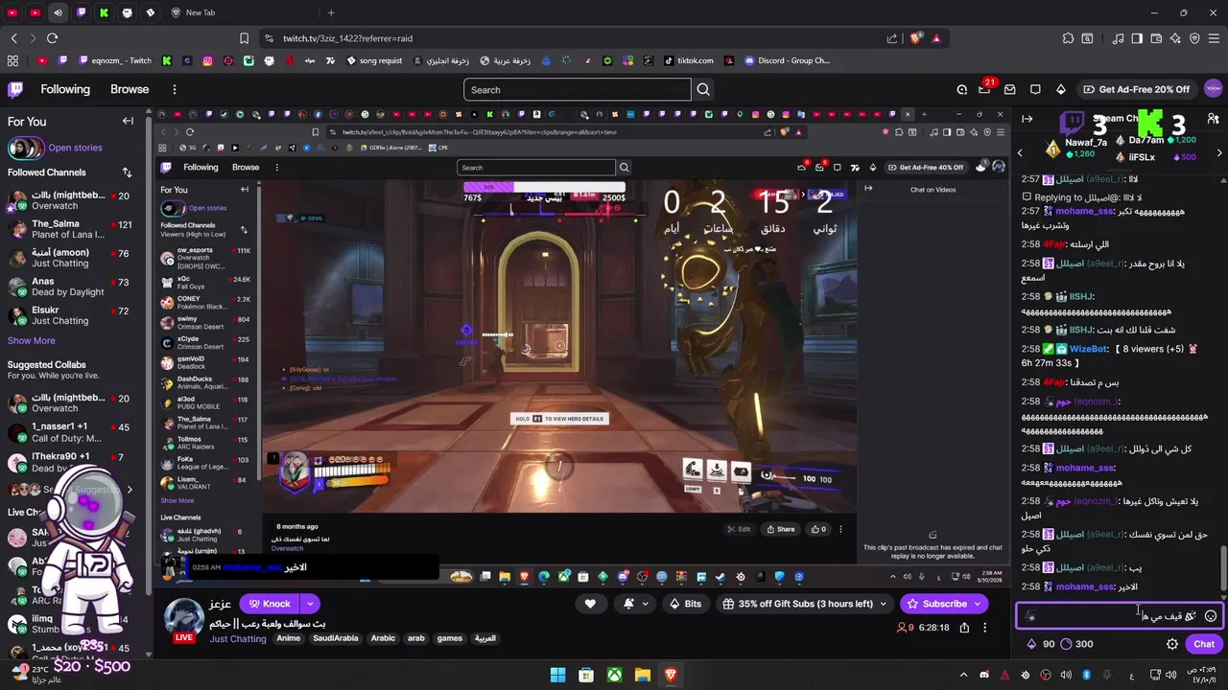Open the user avatar menu in Twitch header
Viewport: 1228px width, 690px height.
(1213, 89)
